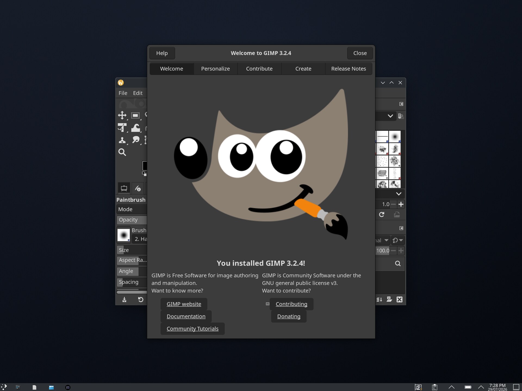This screenshot has height=391, width=522.
Task: Select the soft round Hardness brush thumbnail
Action: (x=395, y=137)
